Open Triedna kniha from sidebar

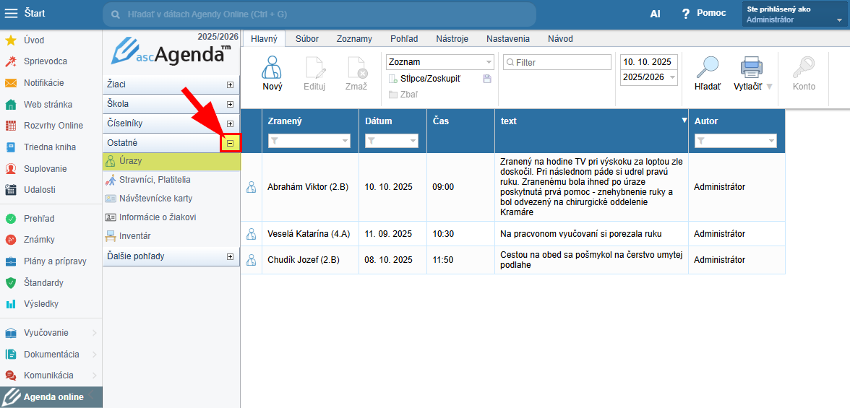pyautogui.click(x=49, y=147)
